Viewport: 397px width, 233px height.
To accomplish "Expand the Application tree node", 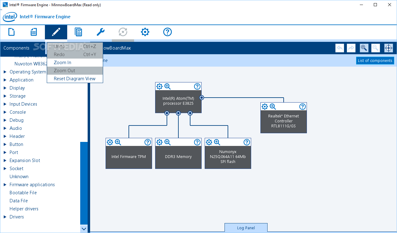I will coord(5,80).
